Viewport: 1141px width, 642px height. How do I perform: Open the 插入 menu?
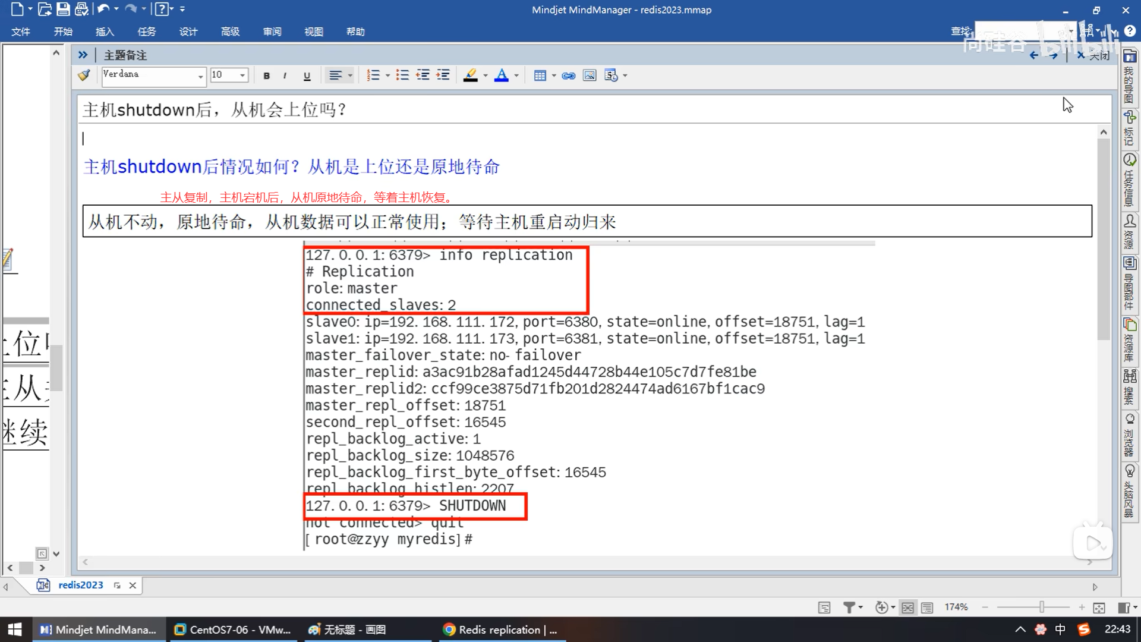[105, 32]
